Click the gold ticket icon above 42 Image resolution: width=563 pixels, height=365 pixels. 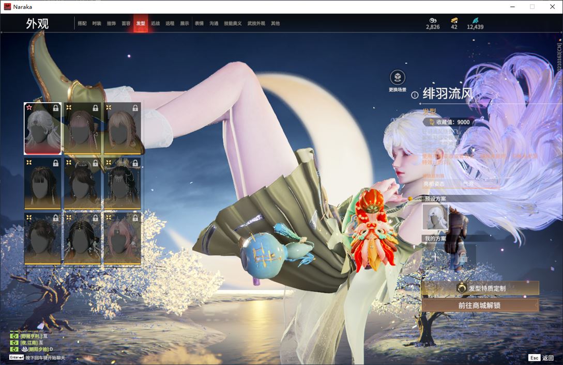pyautogui.click(x=454, y=21)
